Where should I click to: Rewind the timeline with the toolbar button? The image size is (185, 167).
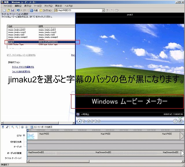pos(22,127)
